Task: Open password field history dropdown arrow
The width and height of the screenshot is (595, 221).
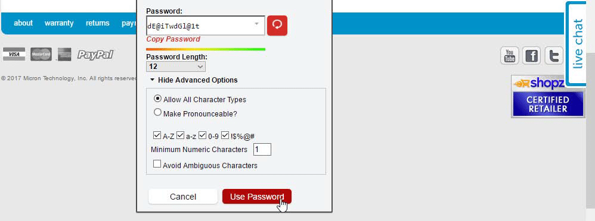Action: point(256,23)
